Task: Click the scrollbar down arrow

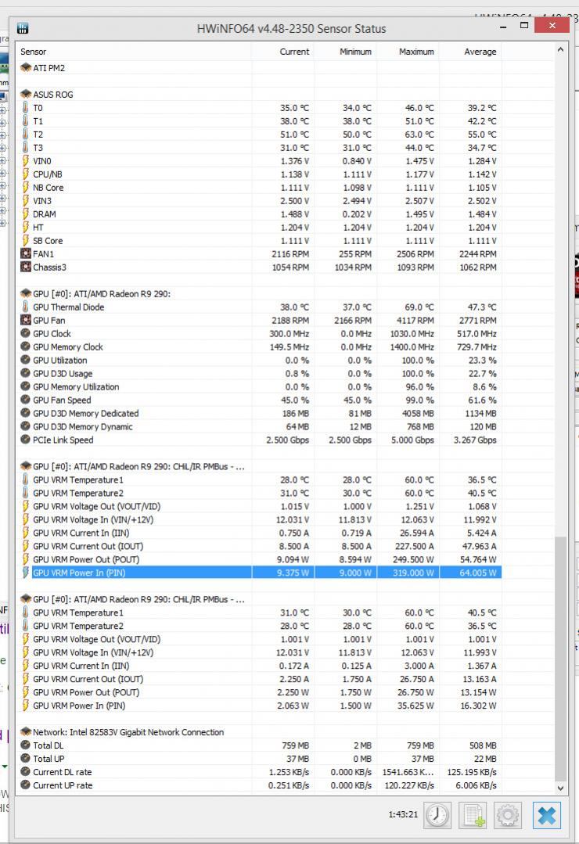Action: (x=561, y=788)
